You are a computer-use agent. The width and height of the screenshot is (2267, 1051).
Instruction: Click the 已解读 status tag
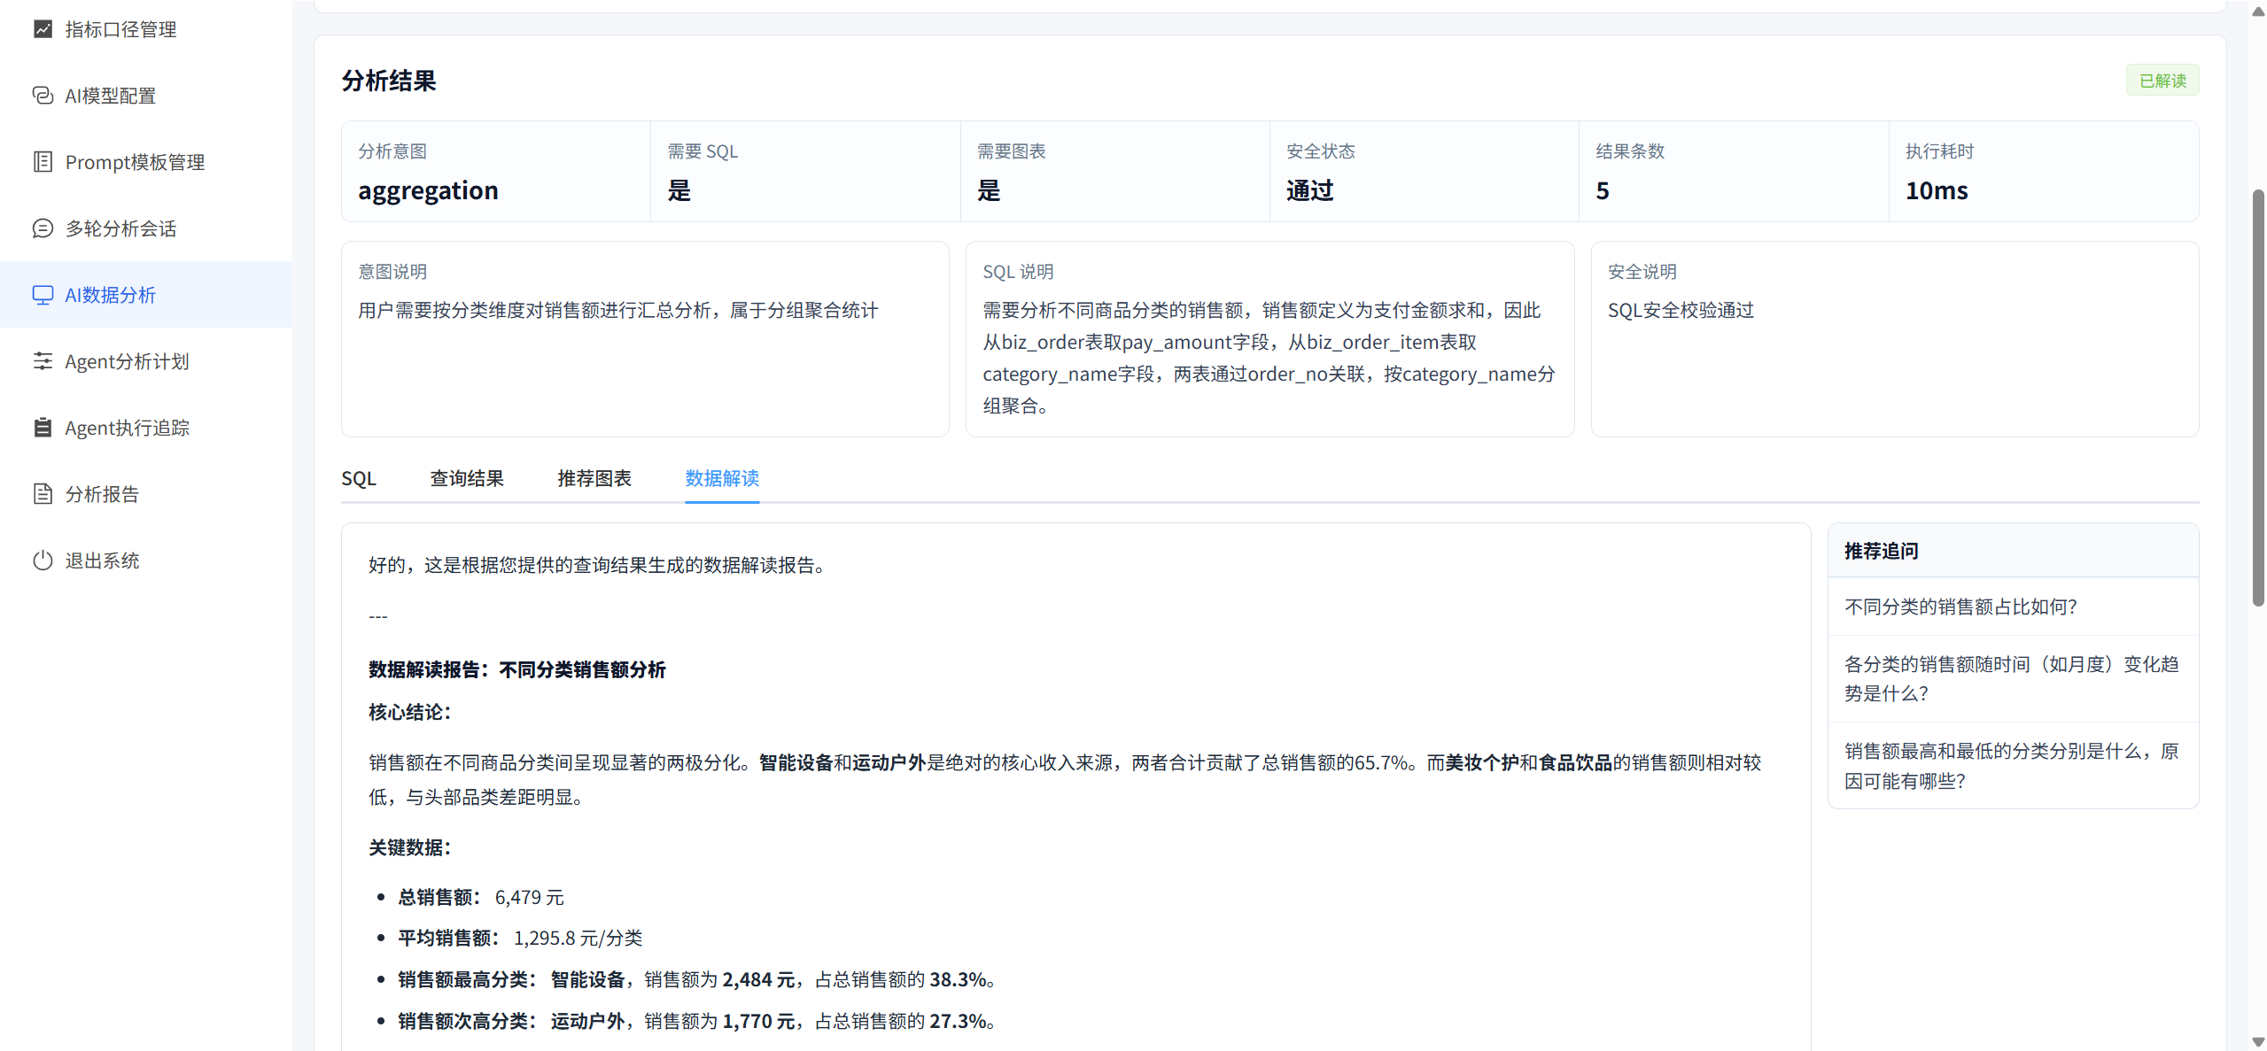[2162, 81]
